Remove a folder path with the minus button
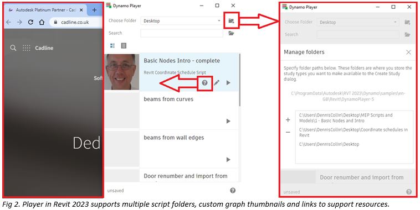The height and width of the screenshot is (210, 420). pos(288,132)
